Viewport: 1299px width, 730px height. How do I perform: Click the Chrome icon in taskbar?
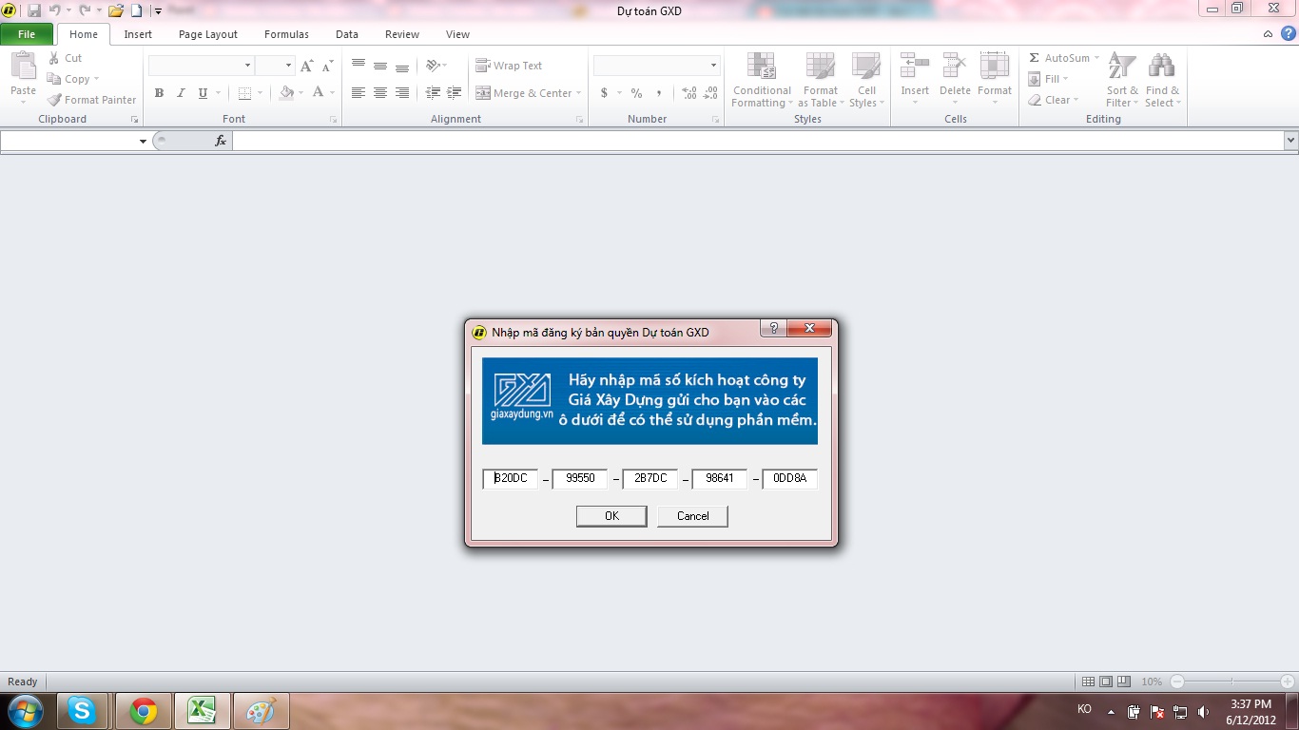pyautogui.click(x=144, y=711)
